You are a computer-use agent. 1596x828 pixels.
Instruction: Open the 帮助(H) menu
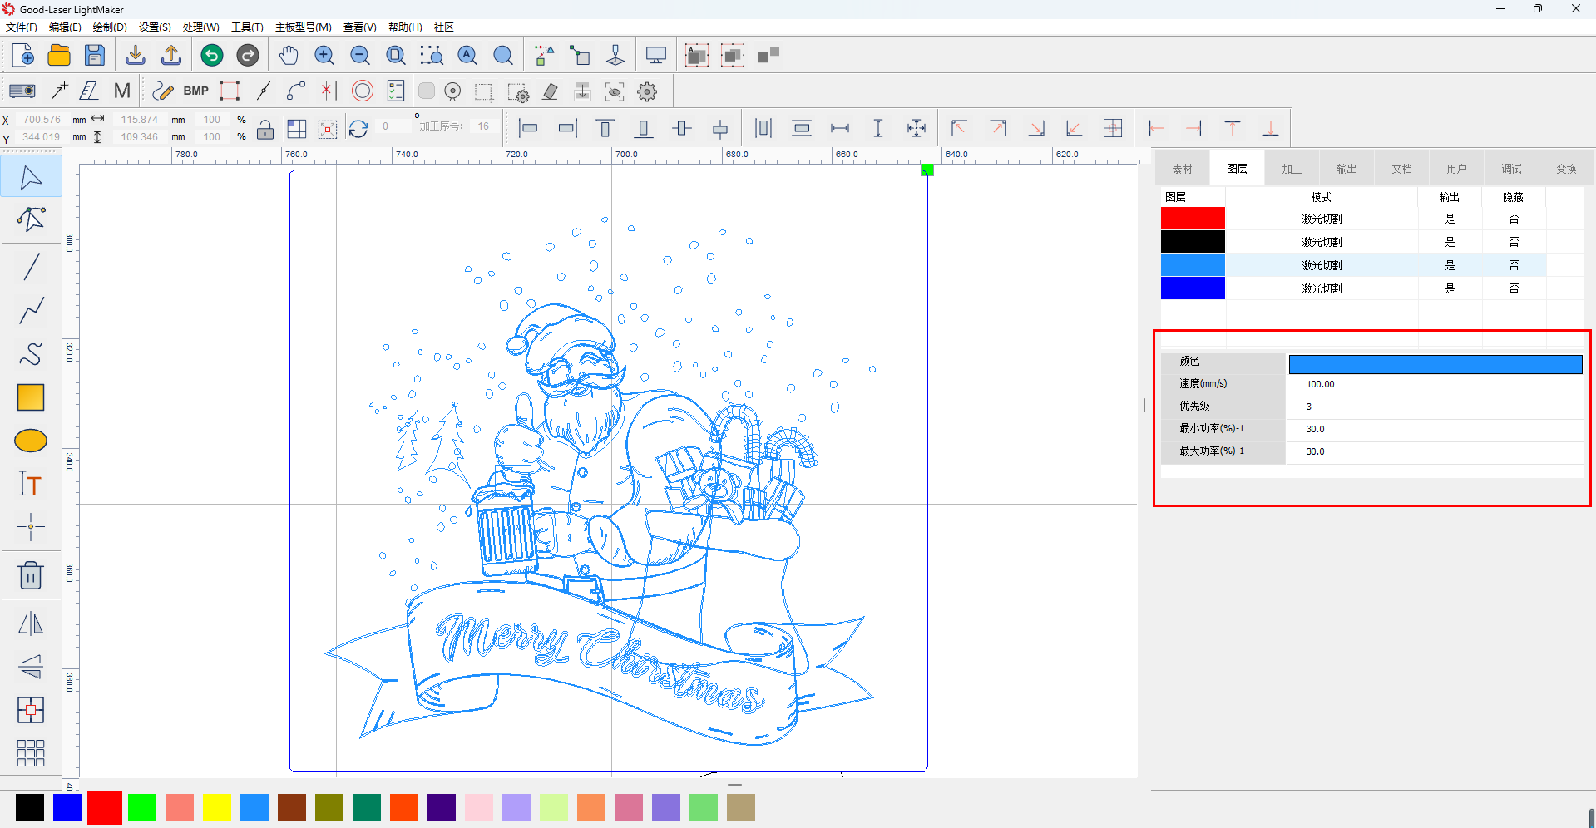[x=405, y=27]
